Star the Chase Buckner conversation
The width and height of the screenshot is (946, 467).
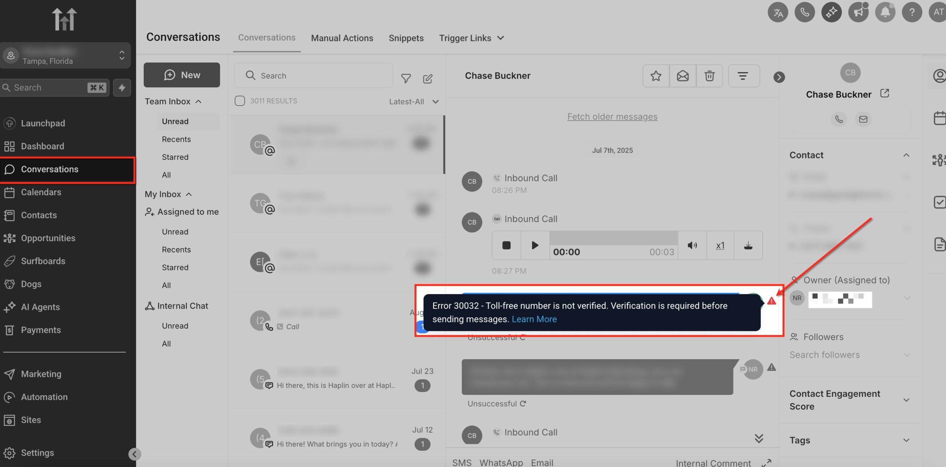(656, 76)
